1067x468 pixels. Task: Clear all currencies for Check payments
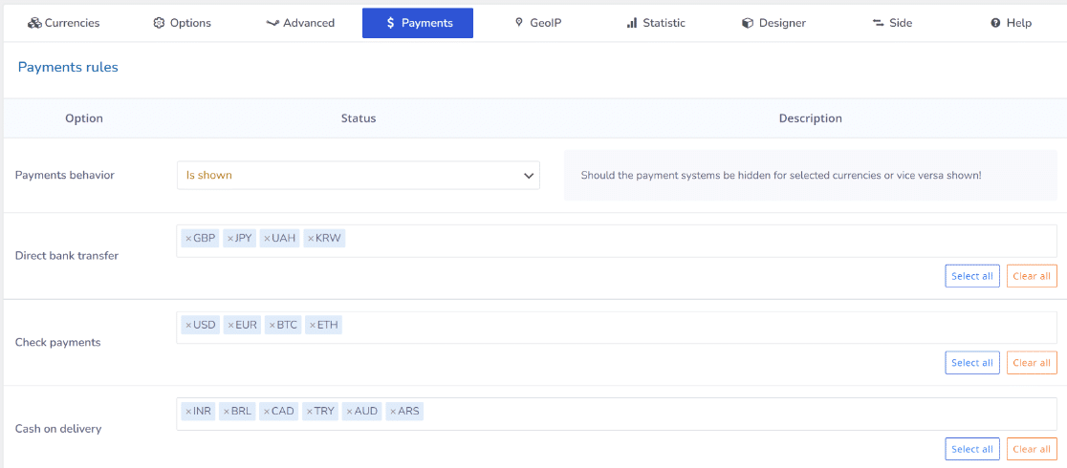1032,363
